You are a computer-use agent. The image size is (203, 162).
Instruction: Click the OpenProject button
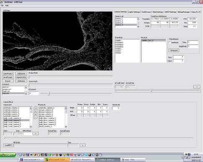pos(8,74)
